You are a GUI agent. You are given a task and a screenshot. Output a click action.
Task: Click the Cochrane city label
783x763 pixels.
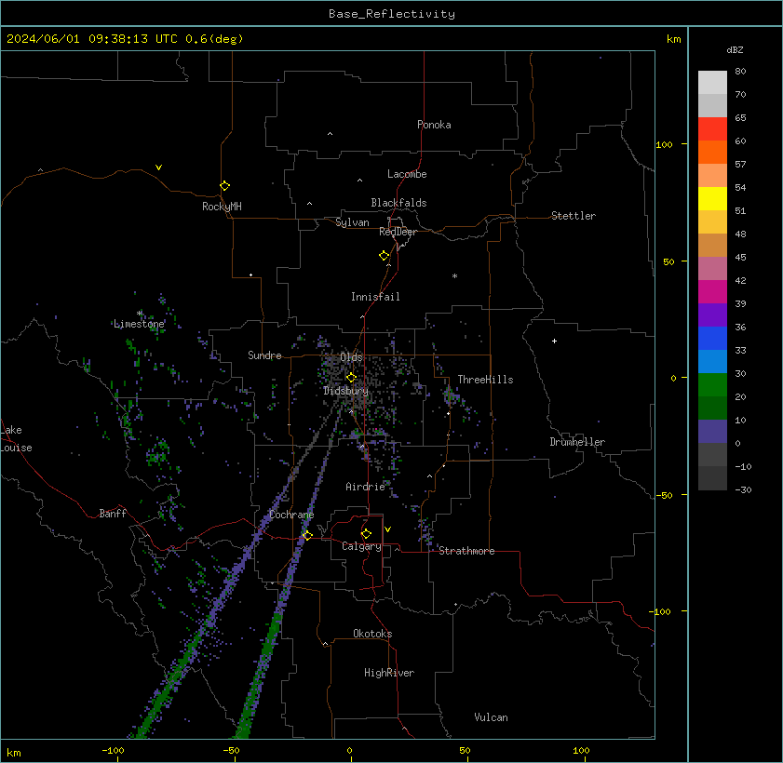pos(291,515)
